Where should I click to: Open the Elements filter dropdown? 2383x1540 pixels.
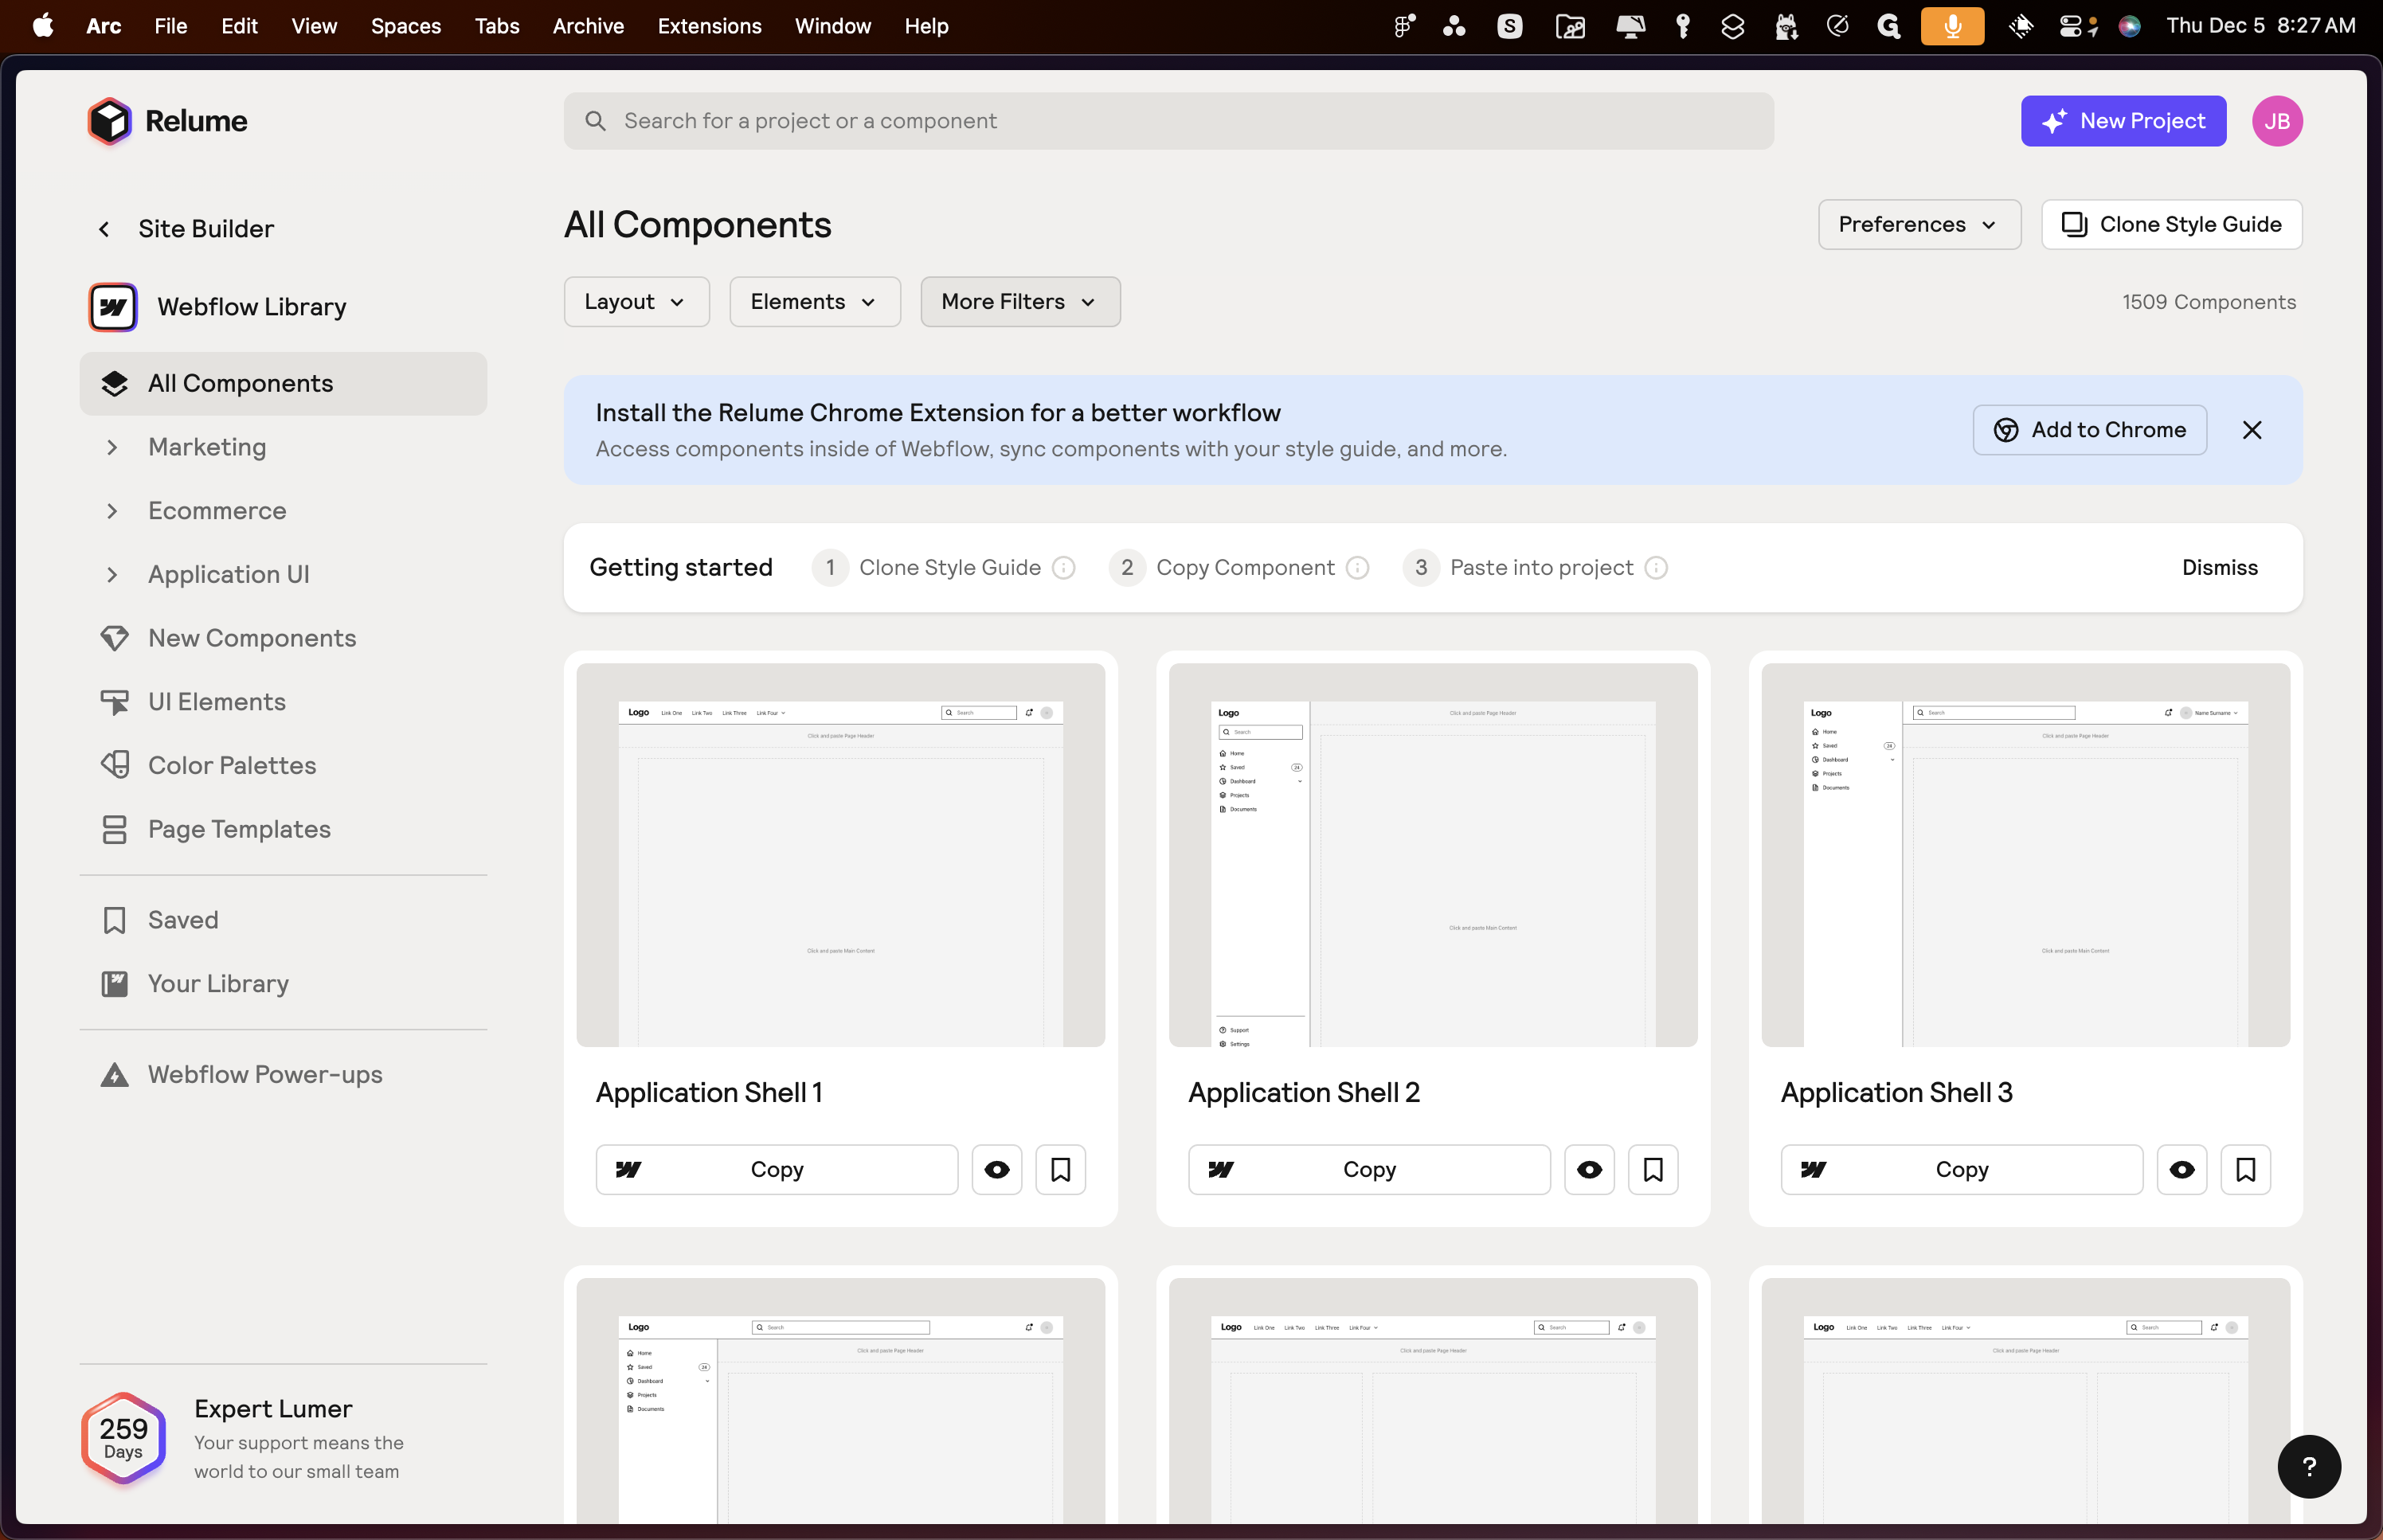coord(815,302)
